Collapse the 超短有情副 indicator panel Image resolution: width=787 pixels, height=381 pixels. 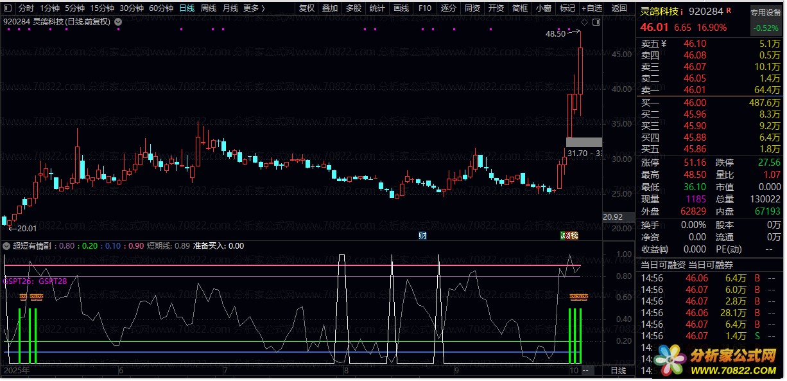coord(7,245)
